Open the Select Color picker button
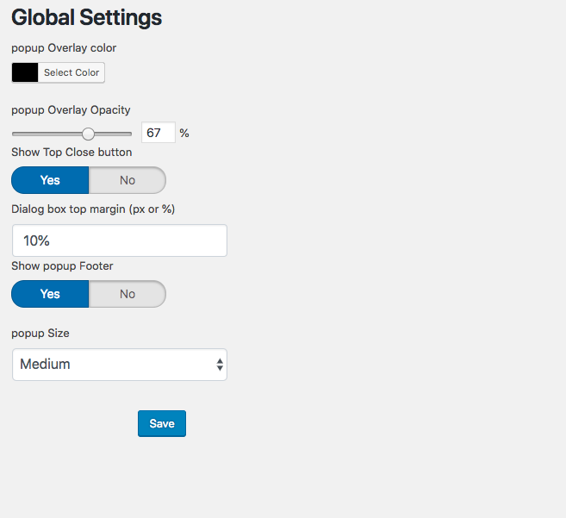Screen dimensions: 566x518 tap(72, 72)
